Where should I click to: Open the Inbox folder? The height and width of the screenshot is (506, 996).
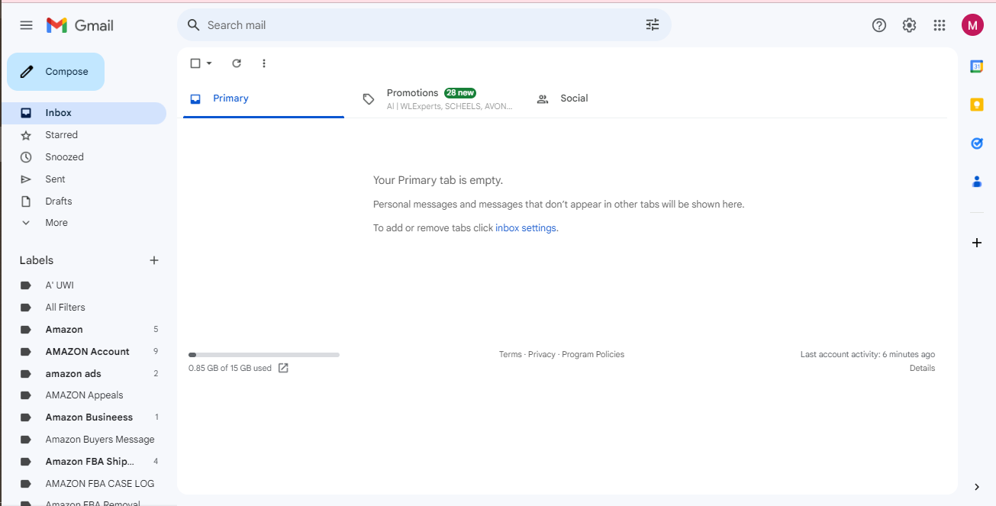coord(83,113)
